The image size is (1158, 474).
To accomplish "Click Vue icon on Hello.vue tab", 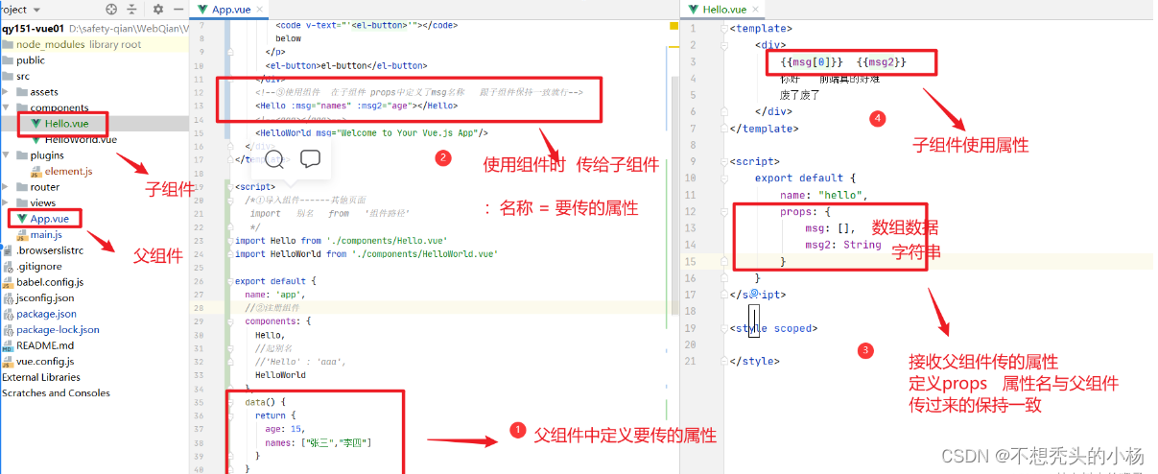I will [694, 9].
